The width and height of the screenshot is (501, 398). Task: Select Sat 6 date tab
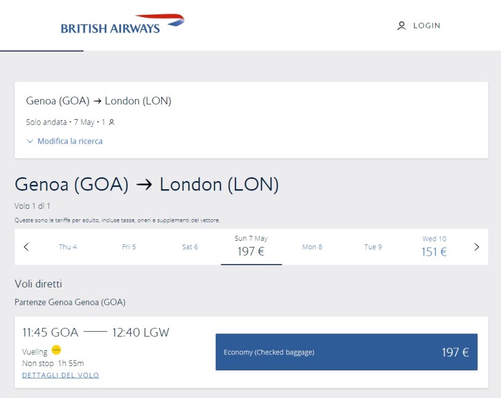[x=190, y=247]
